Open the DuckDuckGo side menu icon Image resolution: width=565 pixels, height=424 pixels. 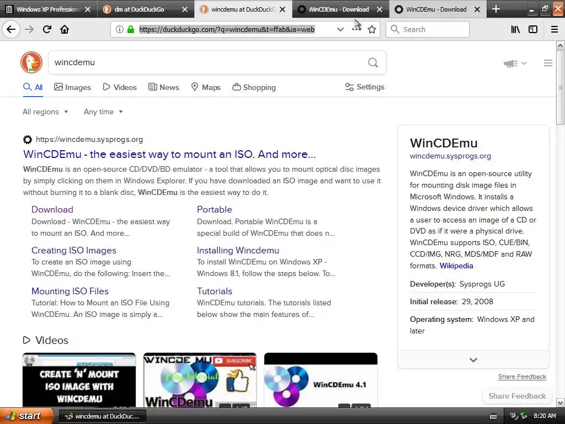548,63
